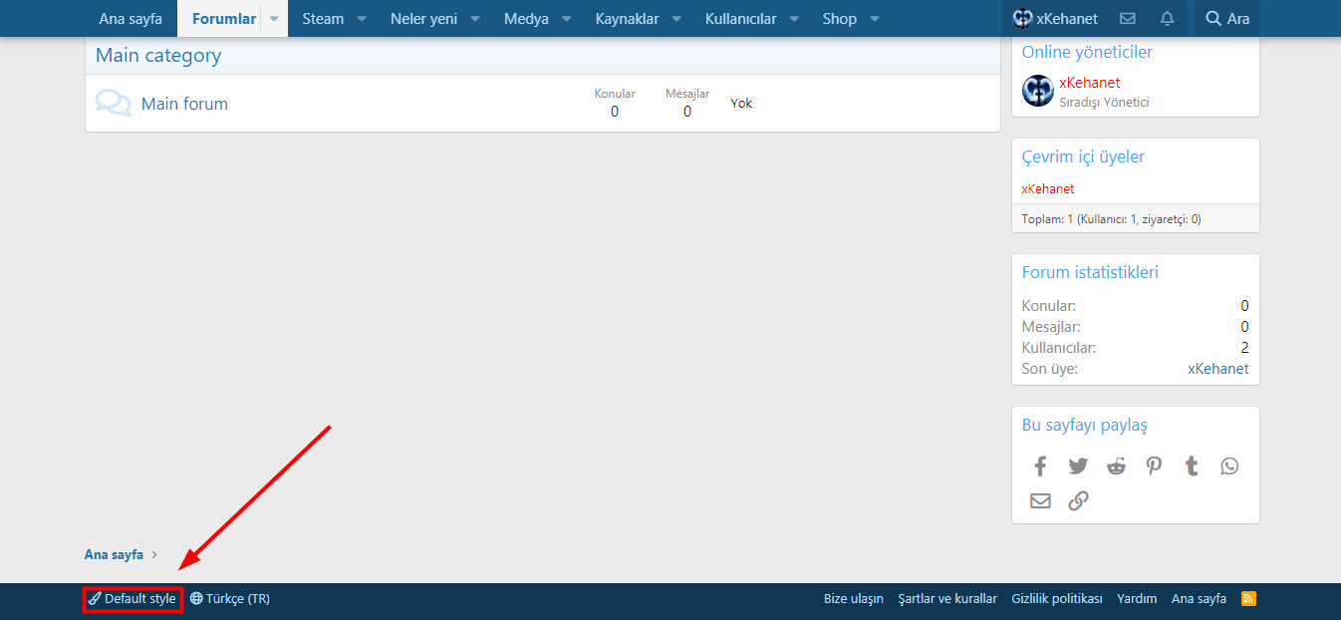Viewport: 1341px width, 620px height.
Task: Expand the Medya menu arrow
Action: pyautogui.click(x=567, y=19)
